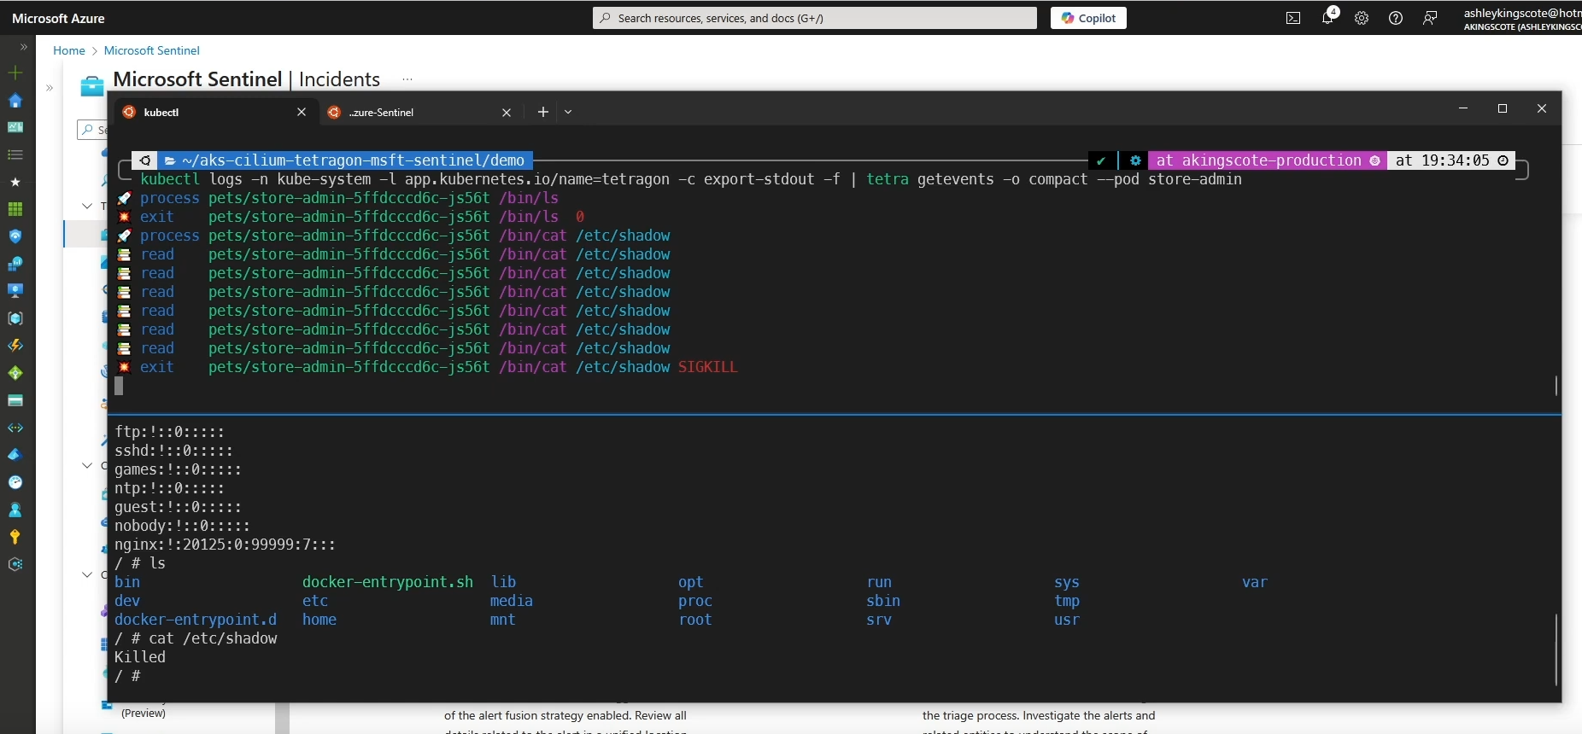This screenshot has width=1582, height=734.
Task: Click docker-entrypoint.d in ls output
Action: 196,620
